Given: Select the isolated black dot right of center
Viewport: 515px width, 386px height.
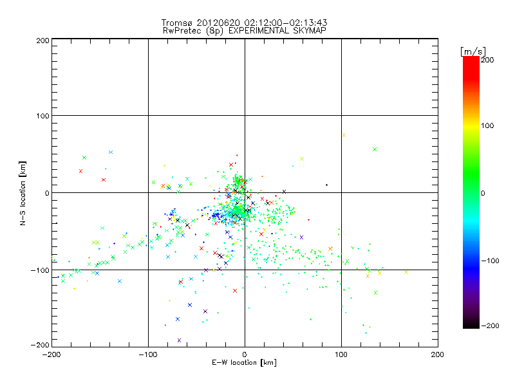Looking at the screenshot, I should [x=326, y=185].
